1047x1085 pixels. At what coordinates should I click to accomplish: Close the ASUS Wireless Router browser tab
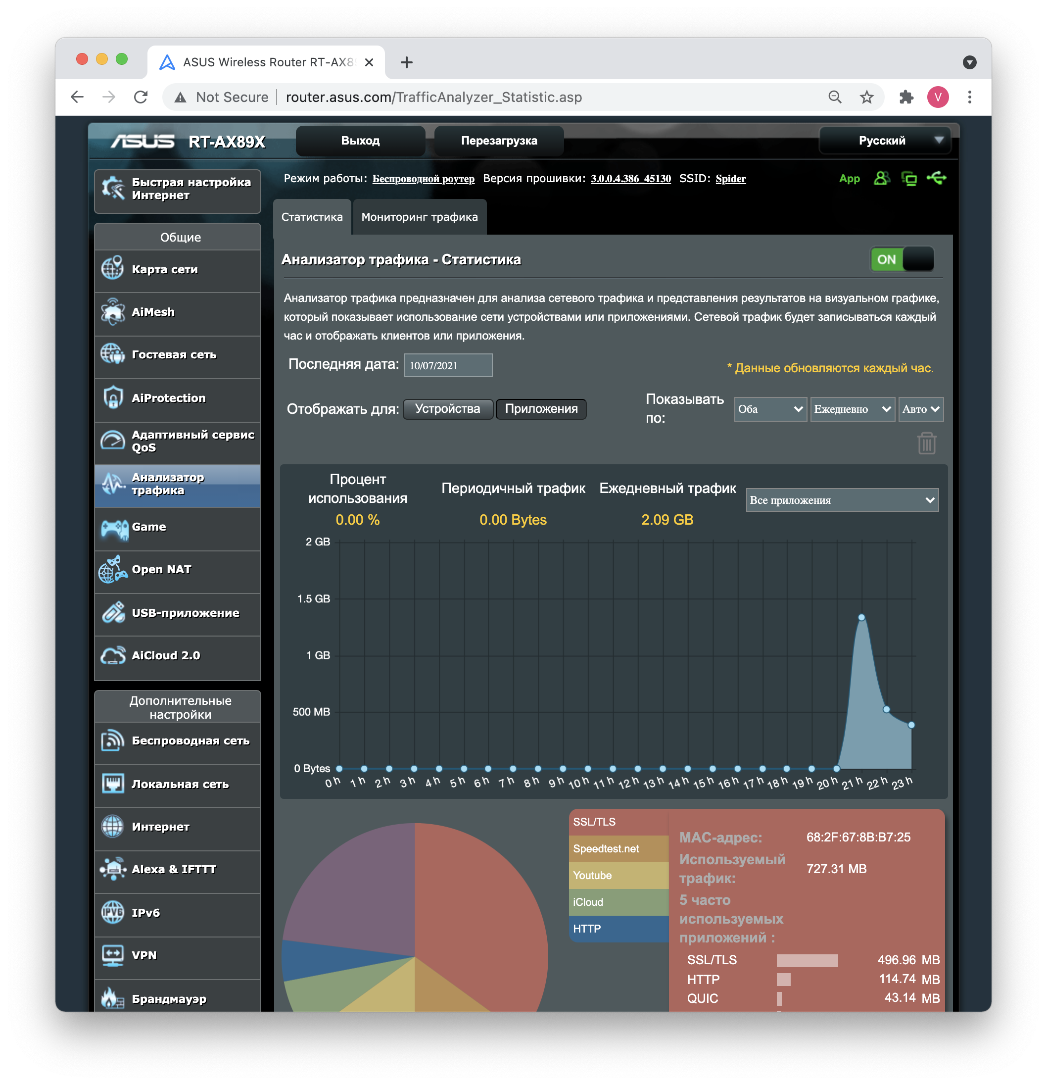tap(369, 62)
